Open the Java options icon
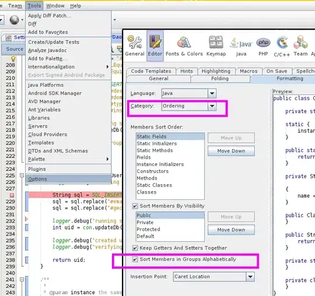The width and height of the screenshot is (315, 296). (x=241, y=46)
